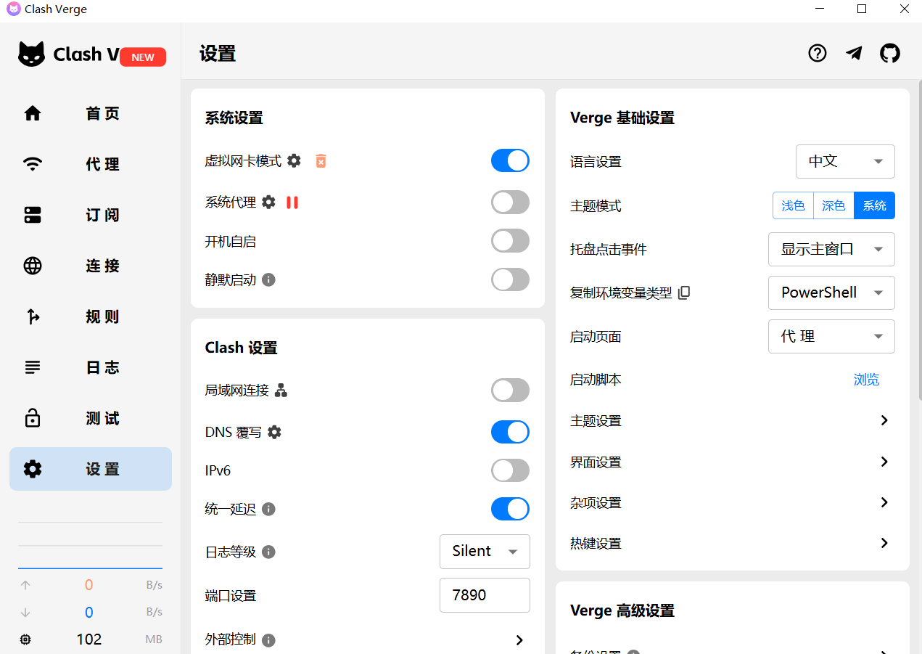Select the 设置 sidebar page
Screen dimensions: 922x654
click(91, 469)
